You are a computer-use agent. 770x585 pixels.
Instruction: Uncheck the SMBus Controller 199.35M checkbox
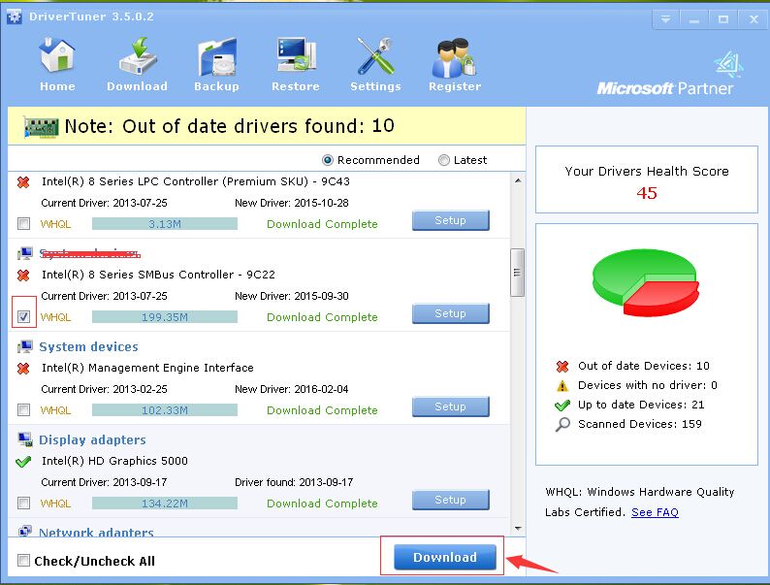tap(23, 317)
